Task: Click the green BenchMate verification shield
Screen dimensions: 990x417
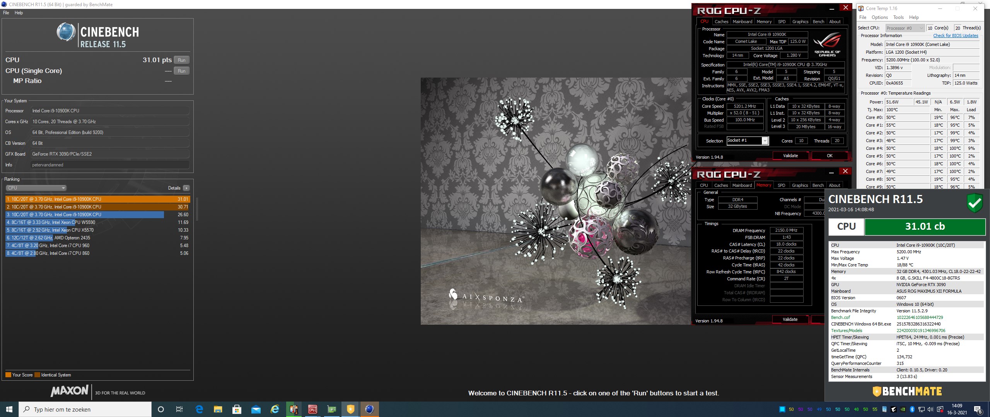Action: tap(975, 202)
